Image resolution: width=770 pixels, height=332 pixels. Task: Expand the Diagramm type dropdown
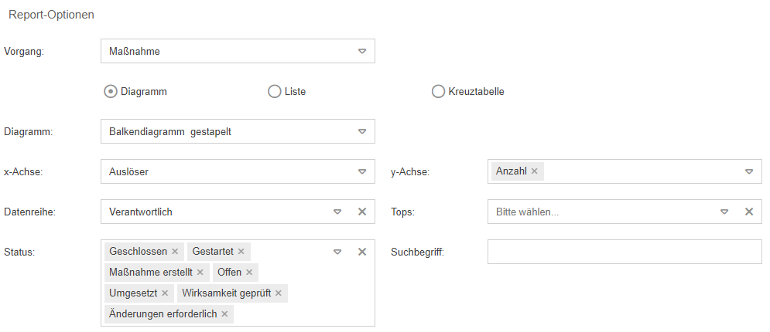361,131
